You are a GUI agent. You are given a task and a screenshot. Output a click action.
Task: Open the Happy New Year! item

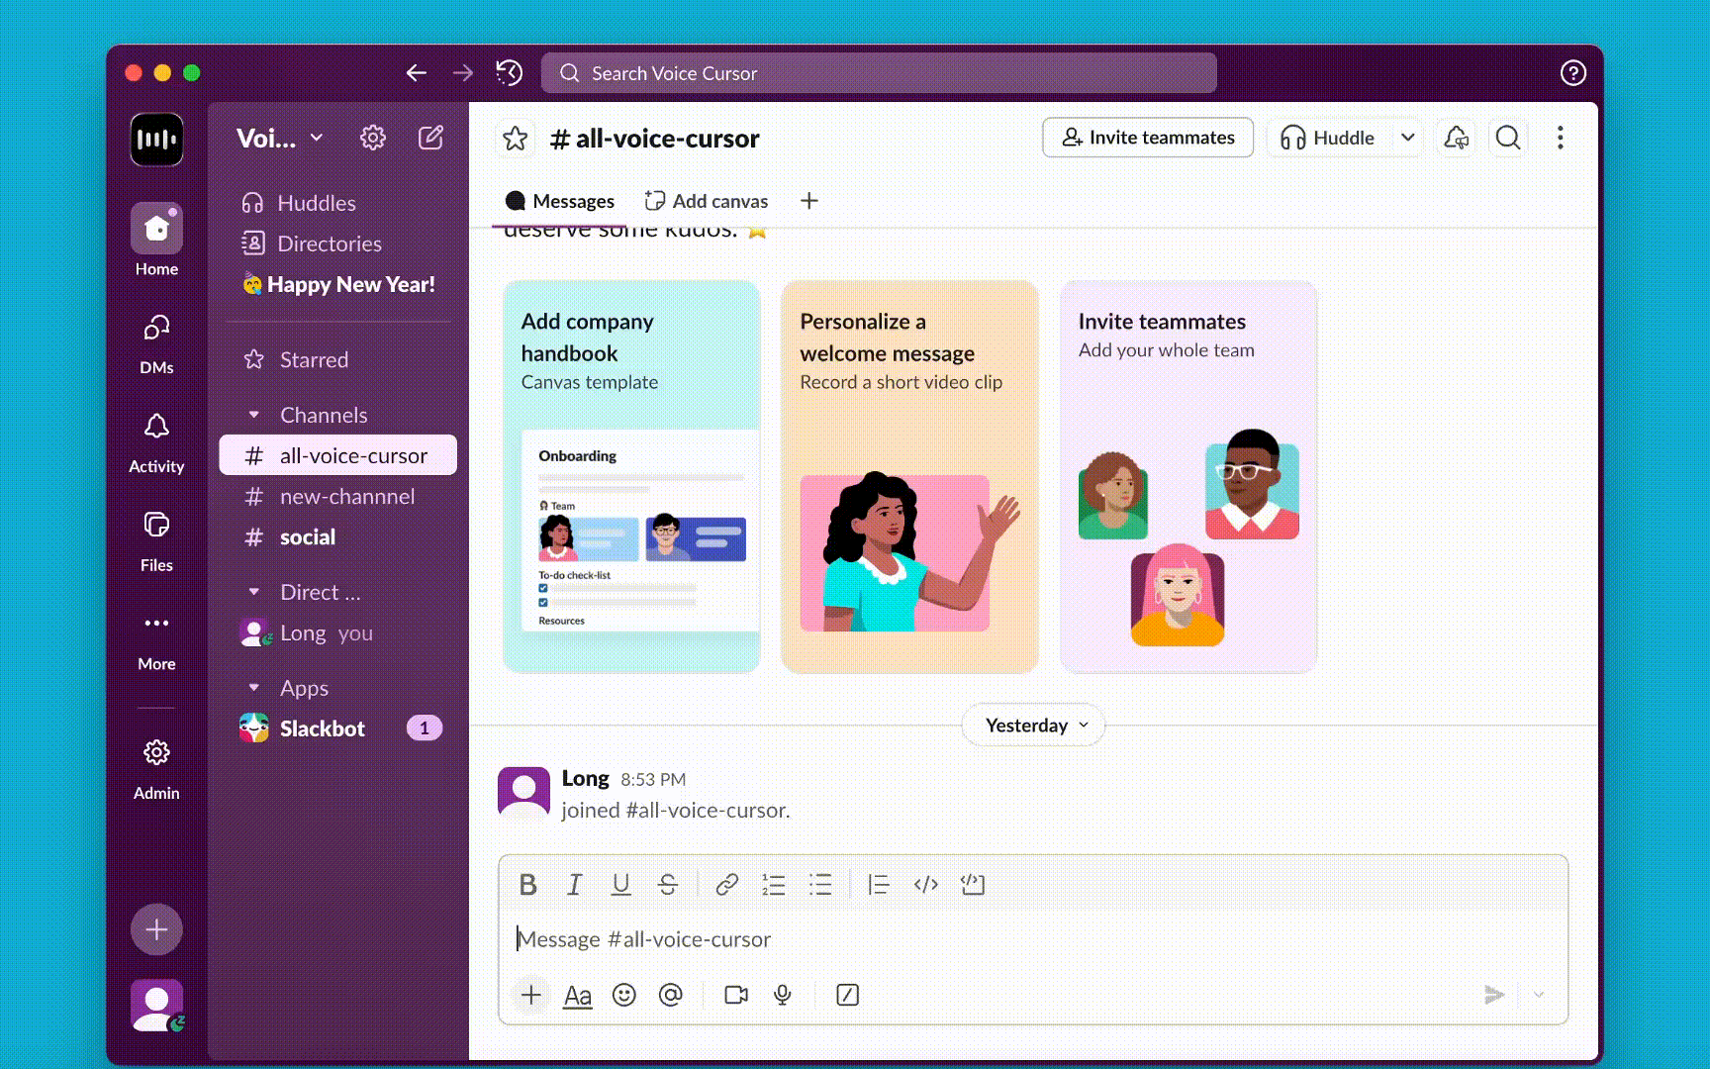(x=340, y=285)
